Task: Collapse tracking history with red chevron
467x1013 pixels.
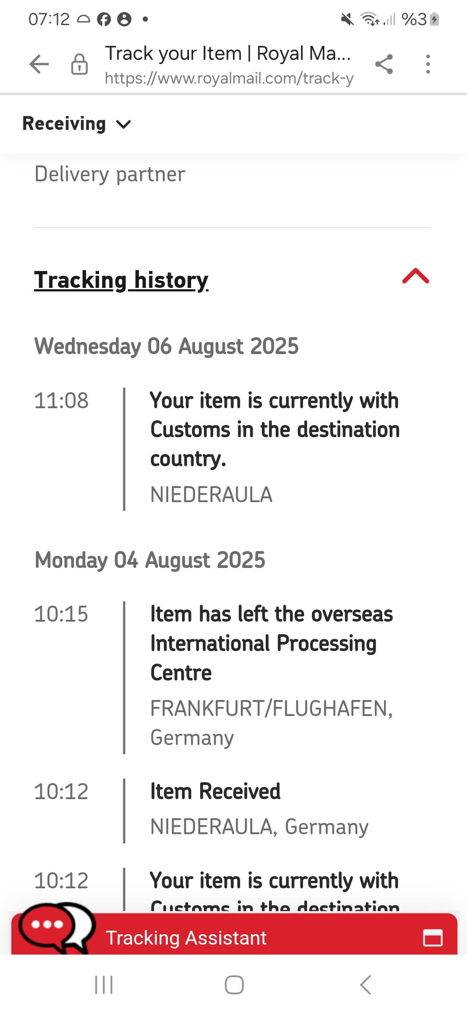Action: click(x=416, y=276)
